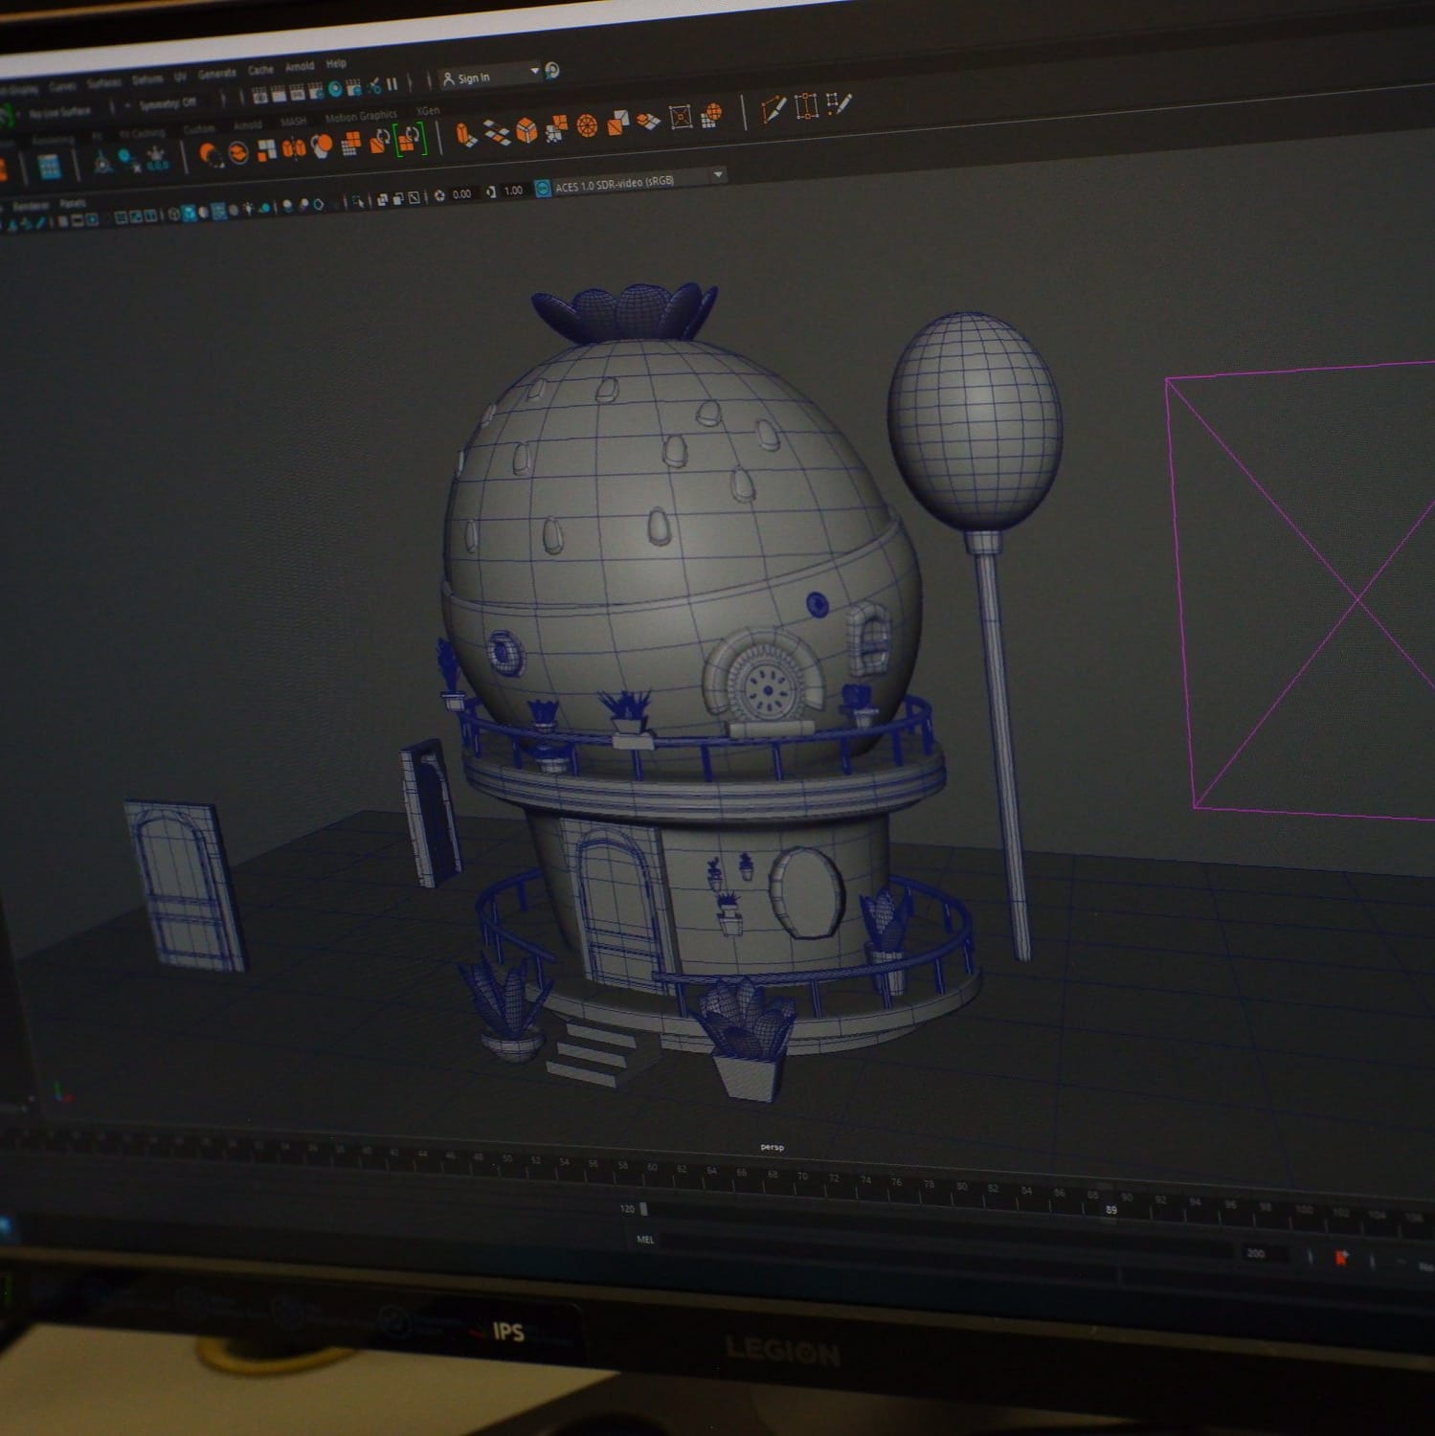
Task: Click the gamma 1.00 value field
Action: (514, 191)
